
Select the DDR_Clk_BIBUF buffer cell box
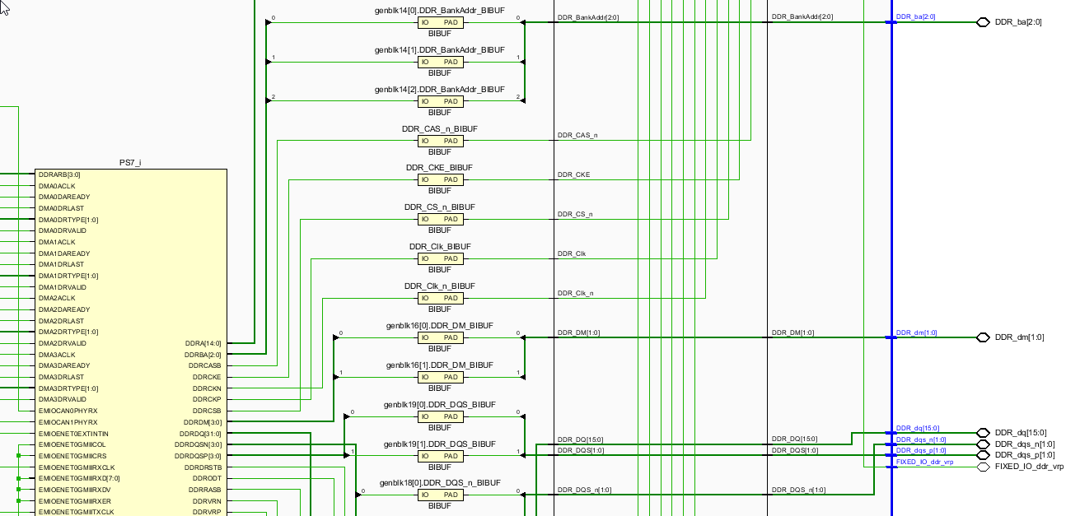tap(440, 258)
